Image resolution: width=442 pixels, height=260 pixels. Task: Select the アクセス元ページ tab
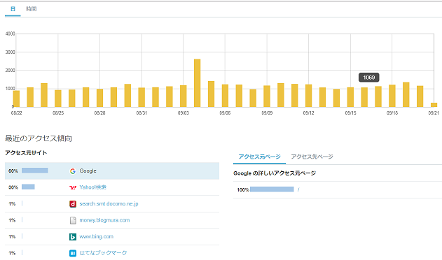pos(259,157)
